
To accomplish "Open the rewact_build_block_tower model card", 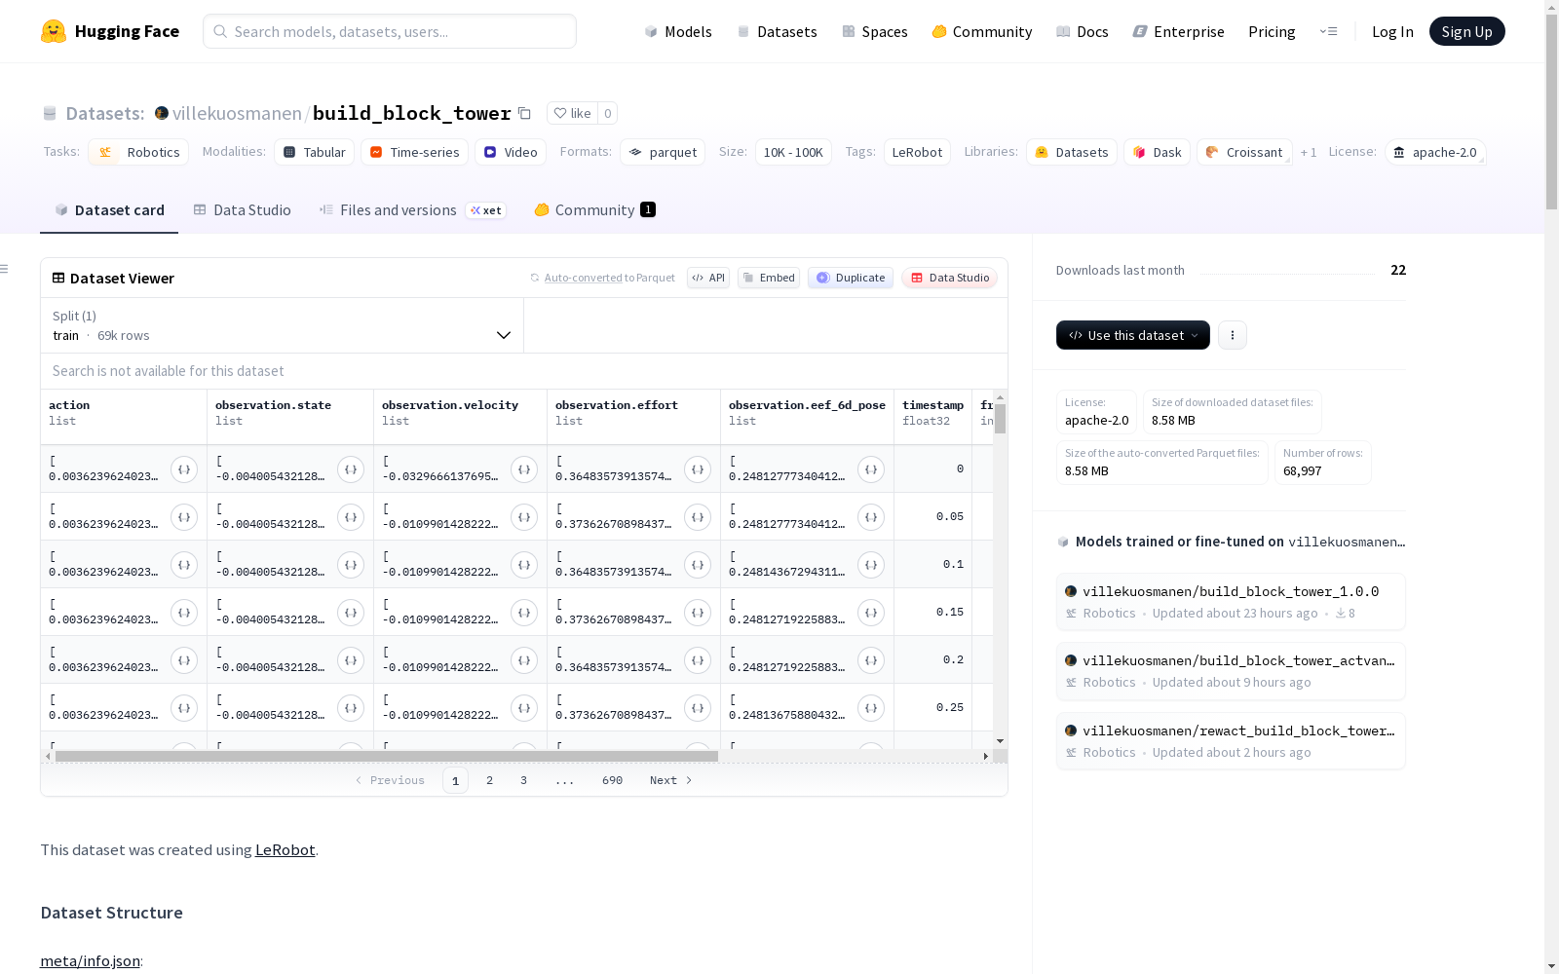I will 1231,741.
